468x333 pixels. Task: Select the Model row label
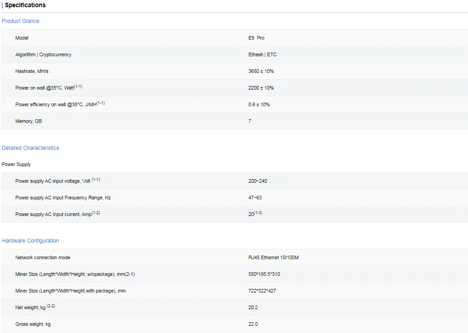click(x=22, y=38)
